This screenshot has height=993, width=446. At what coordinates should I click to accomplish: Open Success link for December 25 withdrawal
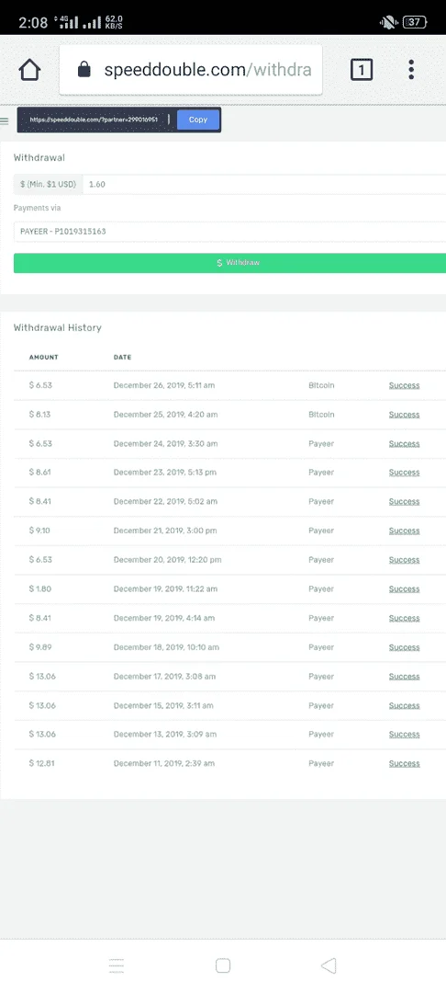point(405,414)
